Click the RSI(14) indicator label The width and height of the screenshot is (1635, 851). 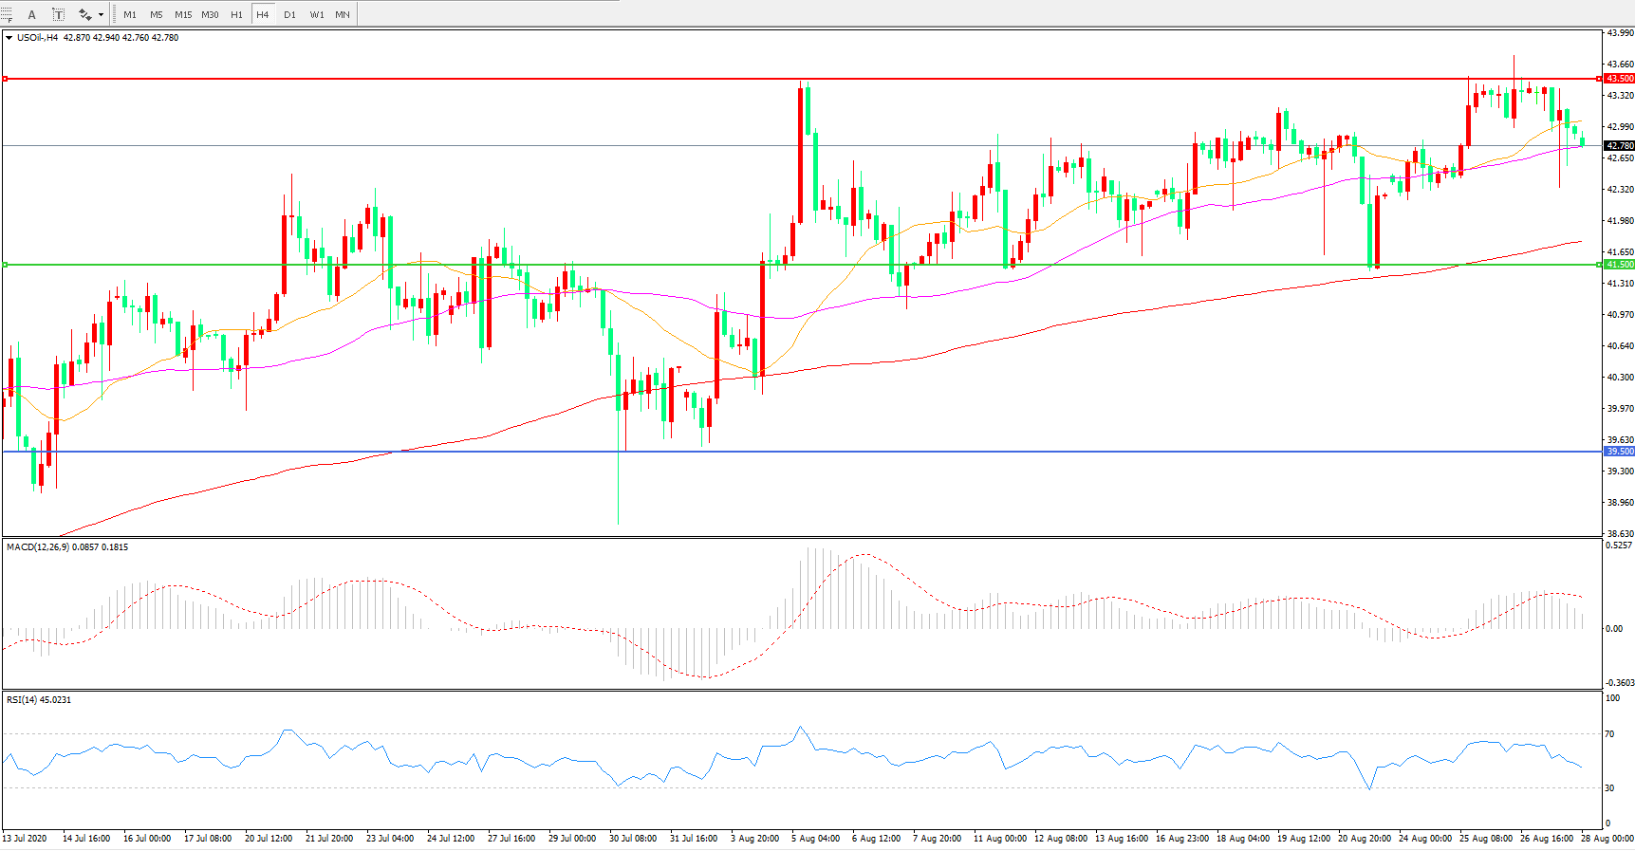pyautogui.click(x=23, y=700)
